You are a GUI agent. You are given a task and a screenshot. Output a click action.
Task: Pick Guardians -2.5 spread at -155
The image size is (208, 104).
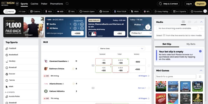click(x=103, y=62)
